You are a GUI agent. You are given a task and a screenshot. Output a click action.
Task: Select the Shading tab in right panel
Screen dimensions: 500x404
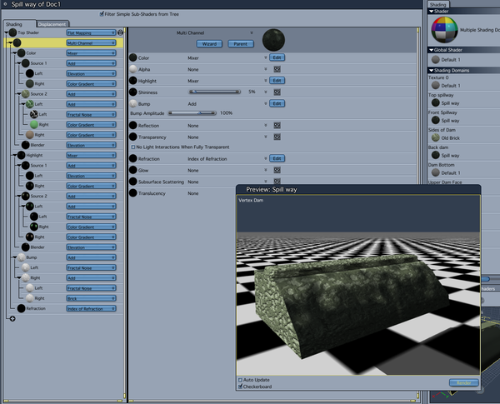point(437,4)
